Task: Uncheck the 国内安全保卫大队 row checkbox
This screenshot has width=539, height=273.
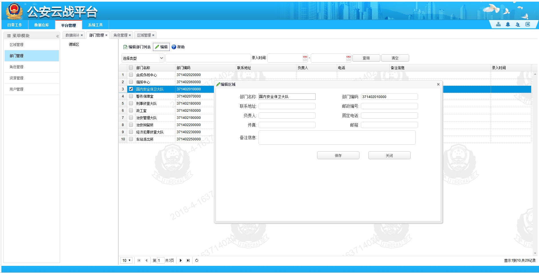Action: point(131,89)
